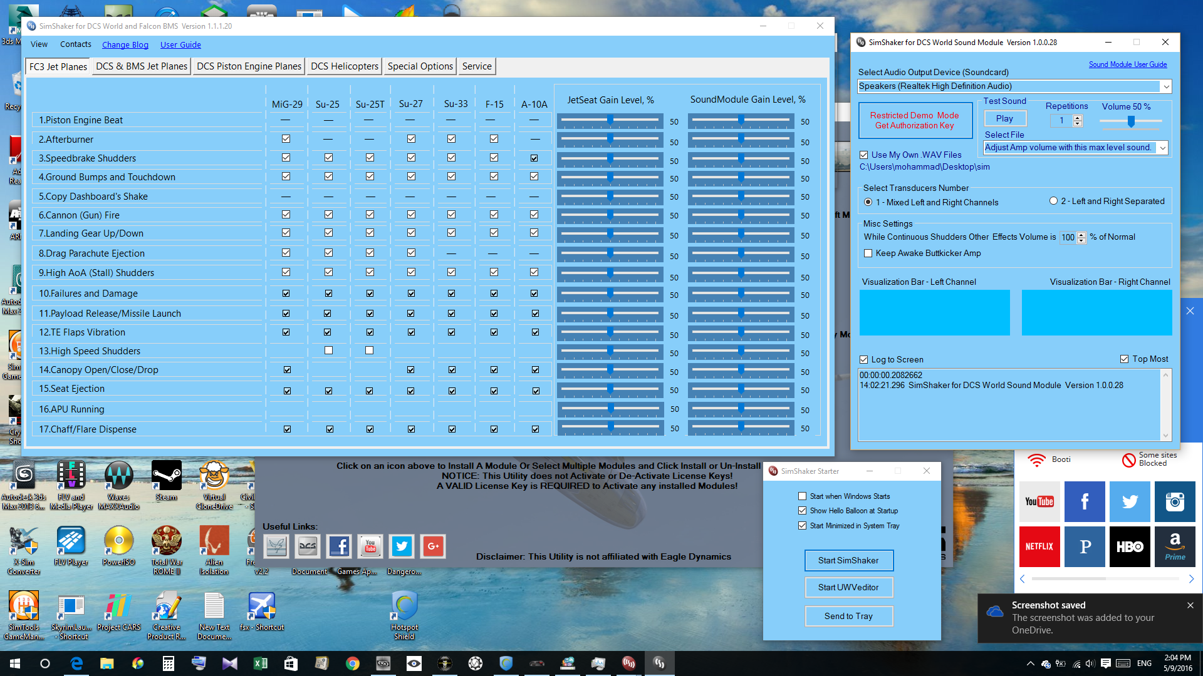This screenshot has height=676, width=1203.
Task: Click the YouTube icon under Useful Links
Action: click(x=370, y=546)
